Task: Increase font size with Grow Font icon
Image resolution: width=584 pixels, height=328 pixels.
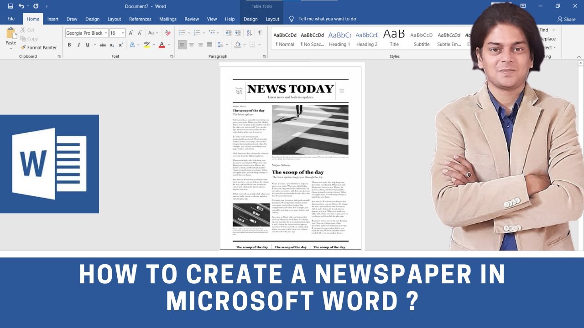Action: [131, 33]
